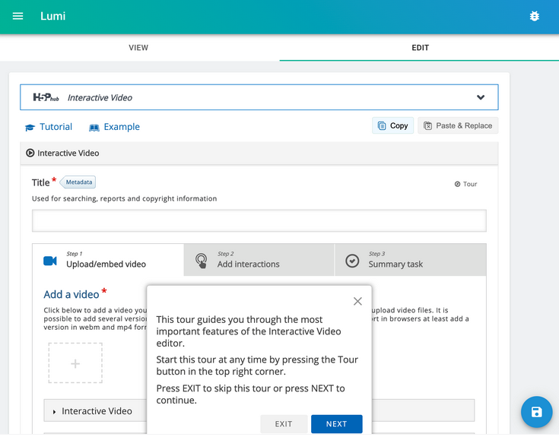Click the bug report icon
Image resolution: width=559 pixels, height=437 pixels.
click(x=534, y=16)
